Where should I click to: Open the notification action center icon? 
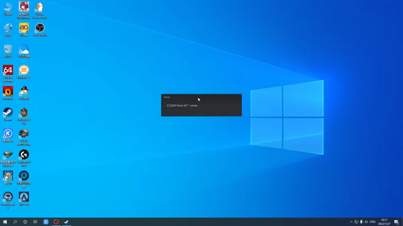click(396, 222)
